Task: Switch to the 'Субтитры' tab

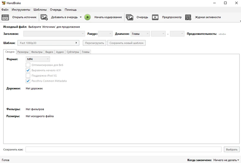Action: pyautogui.click(x=73, y=52)
